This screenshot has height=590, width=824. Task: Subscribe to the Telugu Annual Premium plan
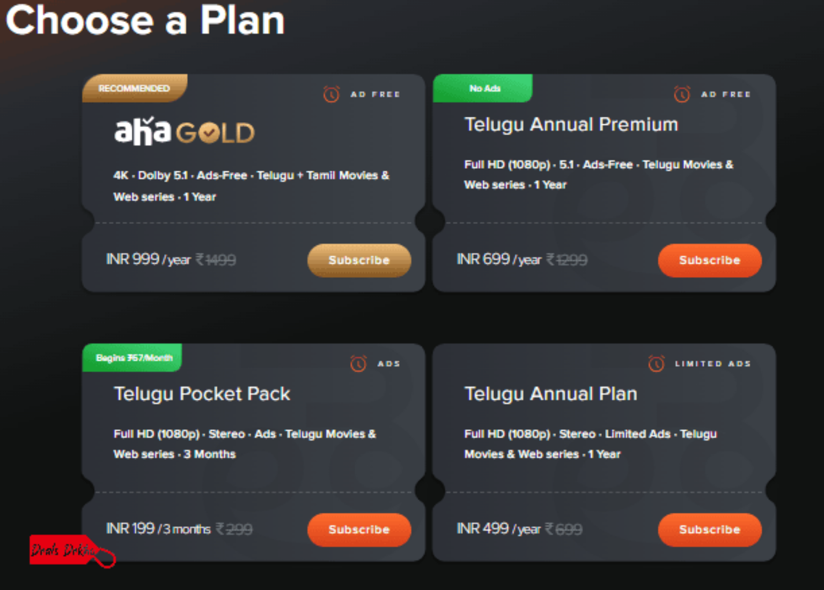(709, 261)
